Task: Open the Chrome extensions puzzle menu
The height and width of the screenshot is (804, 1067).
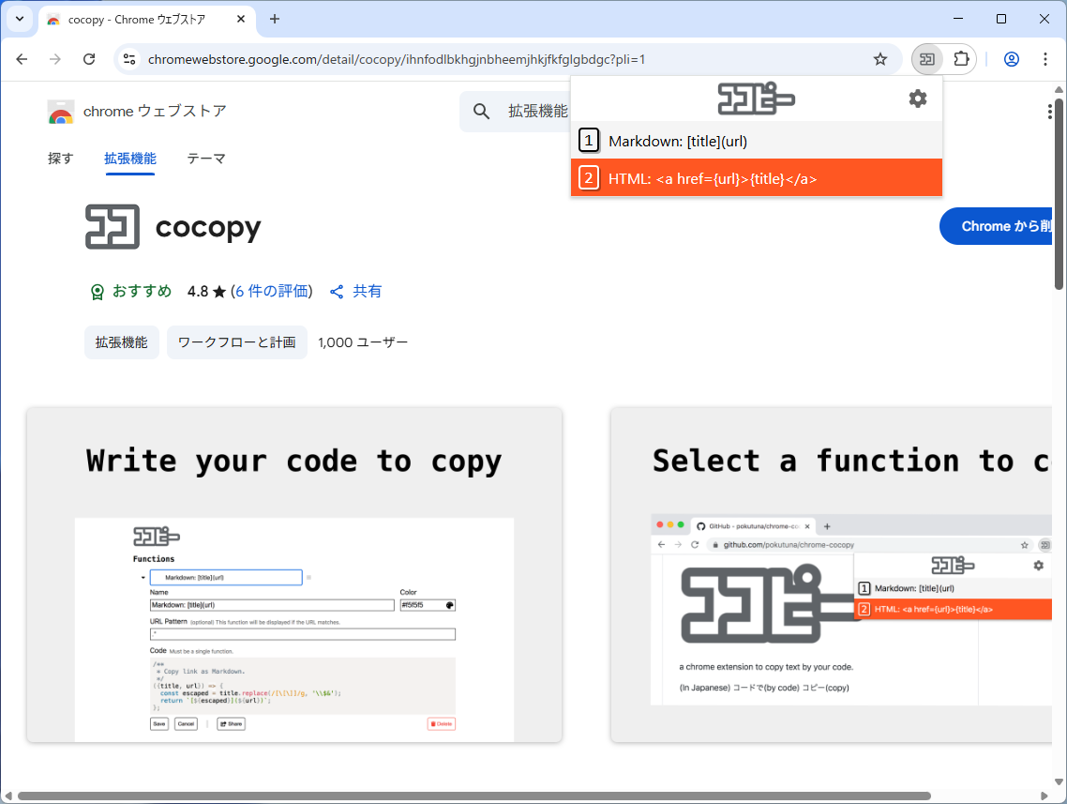Action: tap(962, 58)
